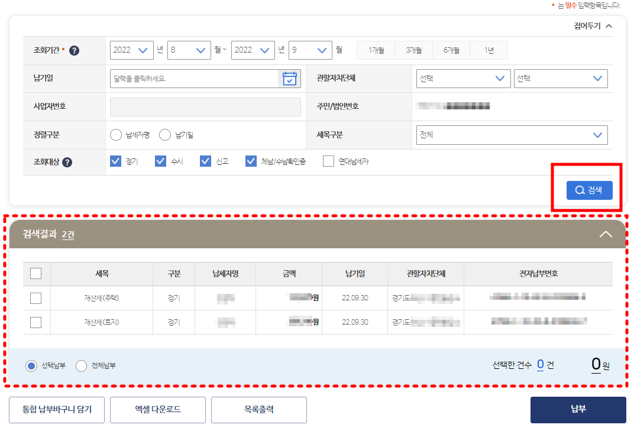Open the first 관할자치단체 선택 dropdown
Screen dimensions: 634x444
[463, 78]
